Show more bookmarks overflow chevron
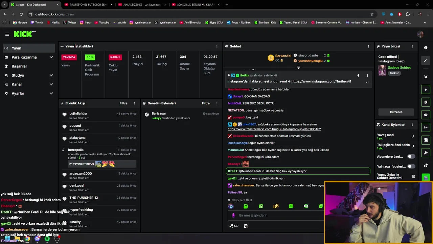 425,23
